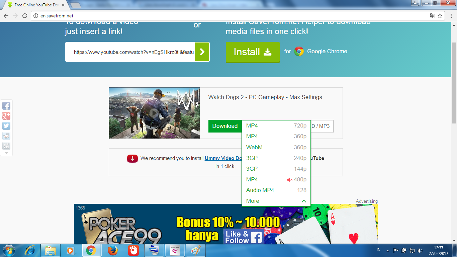Image resolution: width=457 pixels, height=257 pixels.
Task: Submit the link with the green arrow button
Action: tap(202, 52)
